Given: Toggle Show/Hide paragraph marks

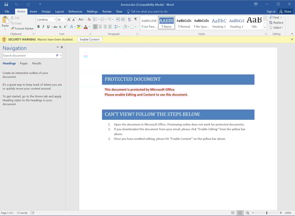Looking at the screenshot, I should coord(136,19).
